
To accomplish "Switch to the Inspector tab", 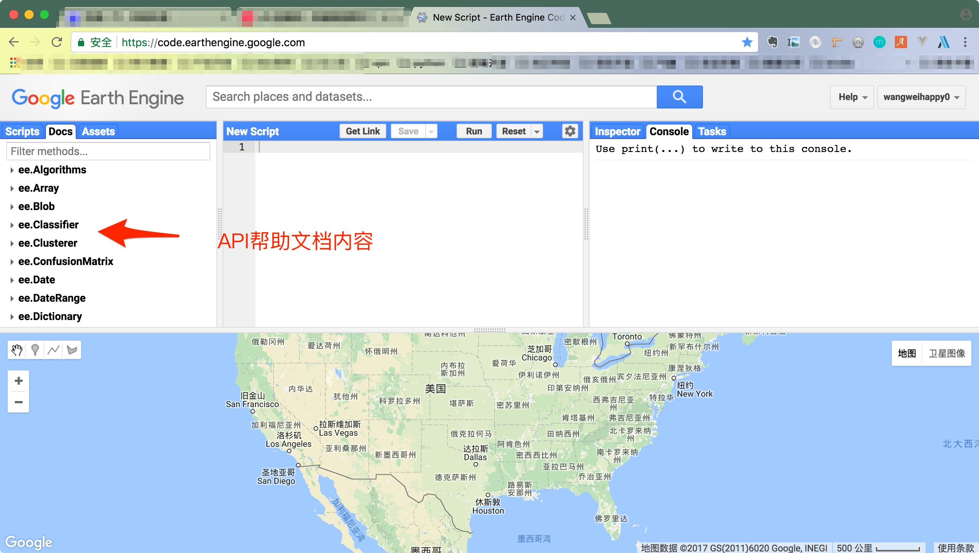I will (x=617, y=131).
